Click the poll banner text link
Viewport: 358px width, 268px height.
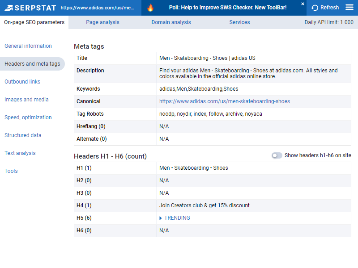228,8
